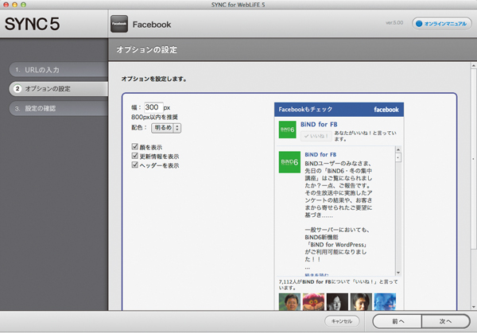Click the large BiND6 post avatar
The image size is (477, 333).
[x=289, y=162]
